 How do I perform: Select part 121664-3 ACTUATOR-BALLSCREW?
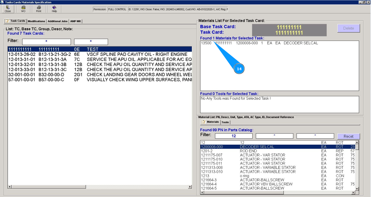click(278, 180)
